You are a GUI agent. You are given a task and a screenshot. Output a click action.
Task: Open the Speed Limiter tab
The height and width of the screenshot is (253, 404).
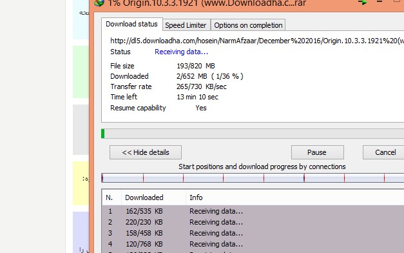click(186, 25)
